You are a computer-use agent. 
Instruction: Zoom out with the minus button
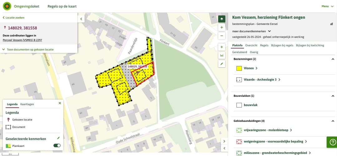pyautogui.click(x=222, y=35)
